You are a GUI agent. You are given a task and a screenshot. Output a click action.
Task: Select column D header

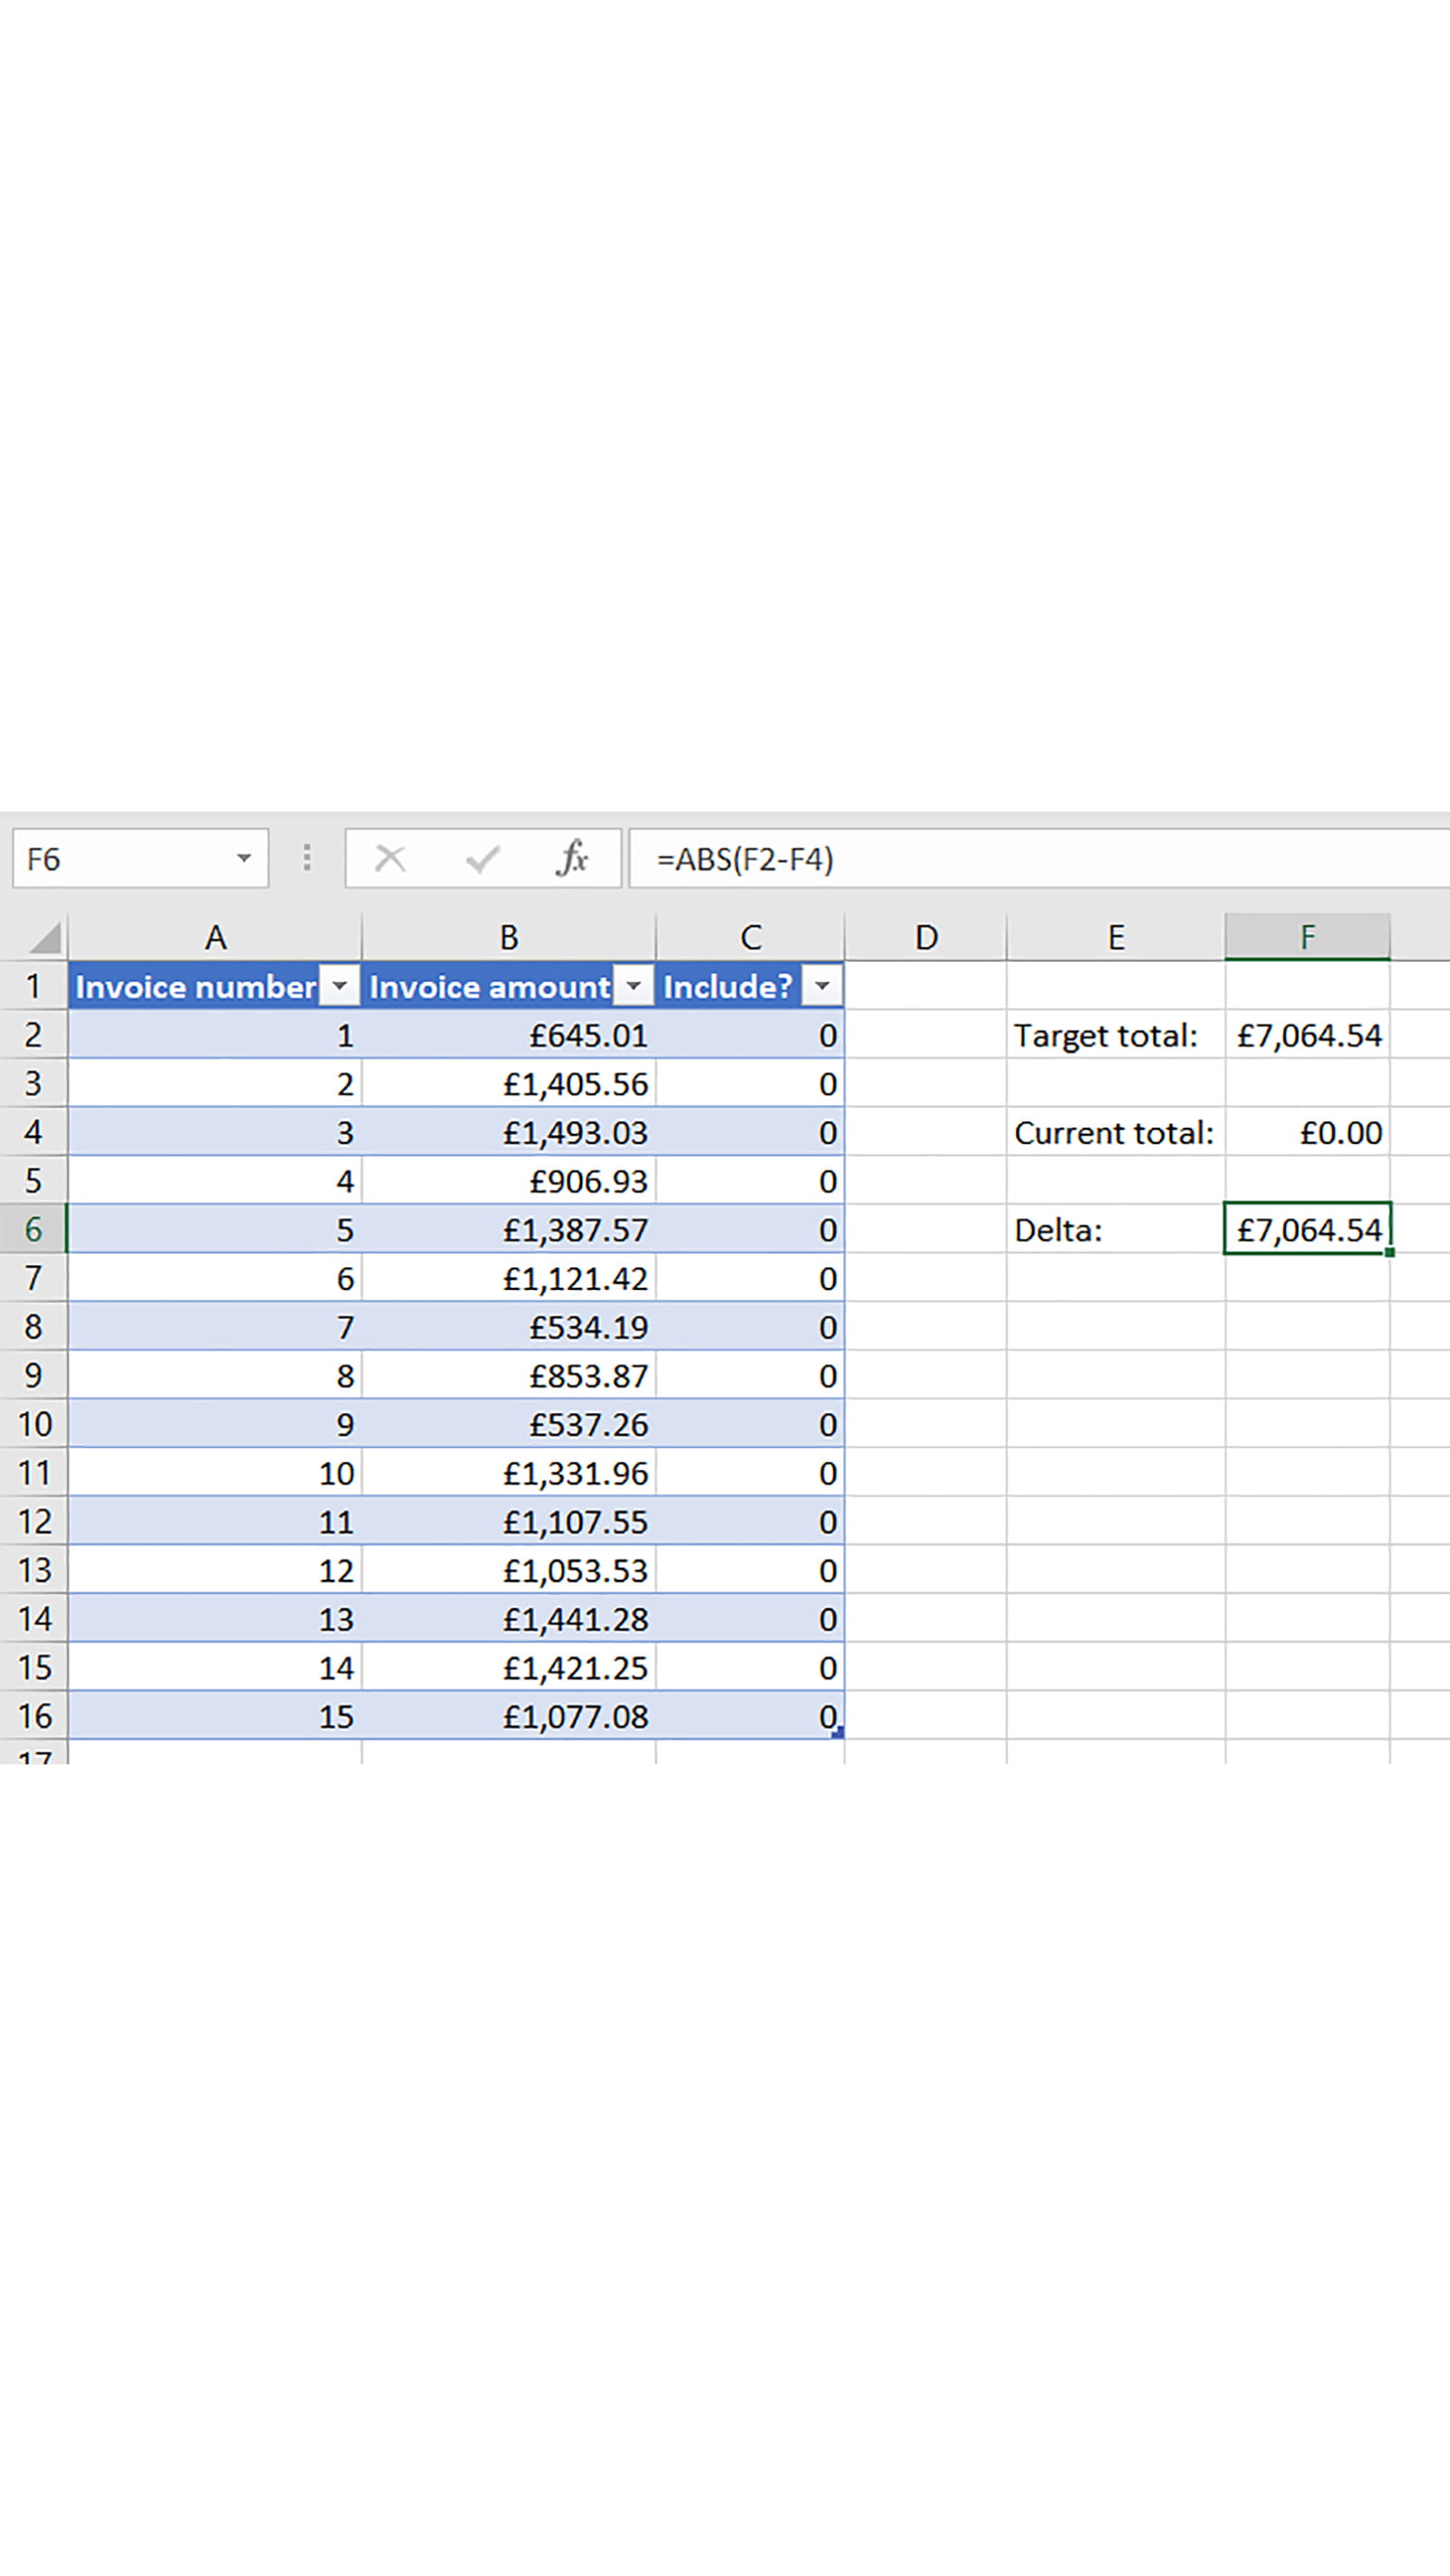pos(925,937)
